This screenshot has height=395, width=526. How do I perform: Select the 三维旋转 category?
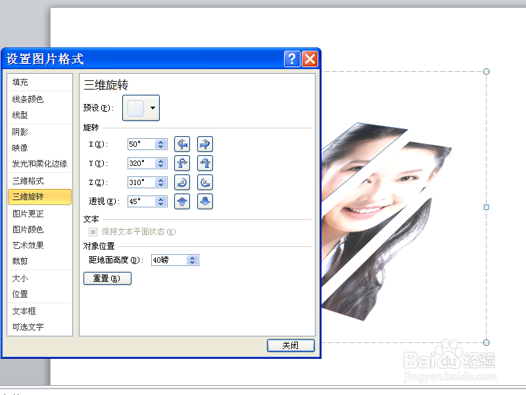[x=39, y=197]
